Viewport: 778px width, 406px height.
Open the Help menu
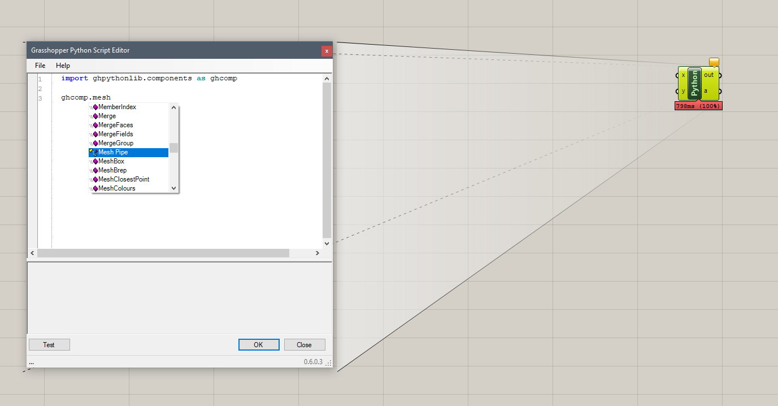62,65
